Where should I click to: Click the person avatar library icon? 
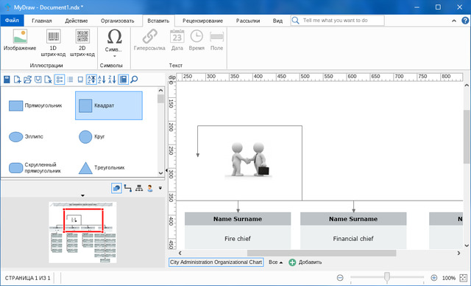pos(150,188)
